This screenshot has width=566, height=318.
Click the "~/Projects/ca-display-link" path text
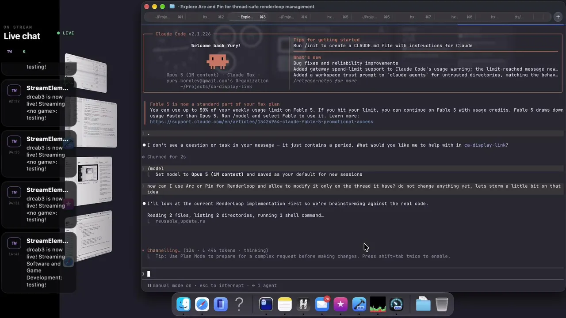pyautogui.click(x=216, y=87)
